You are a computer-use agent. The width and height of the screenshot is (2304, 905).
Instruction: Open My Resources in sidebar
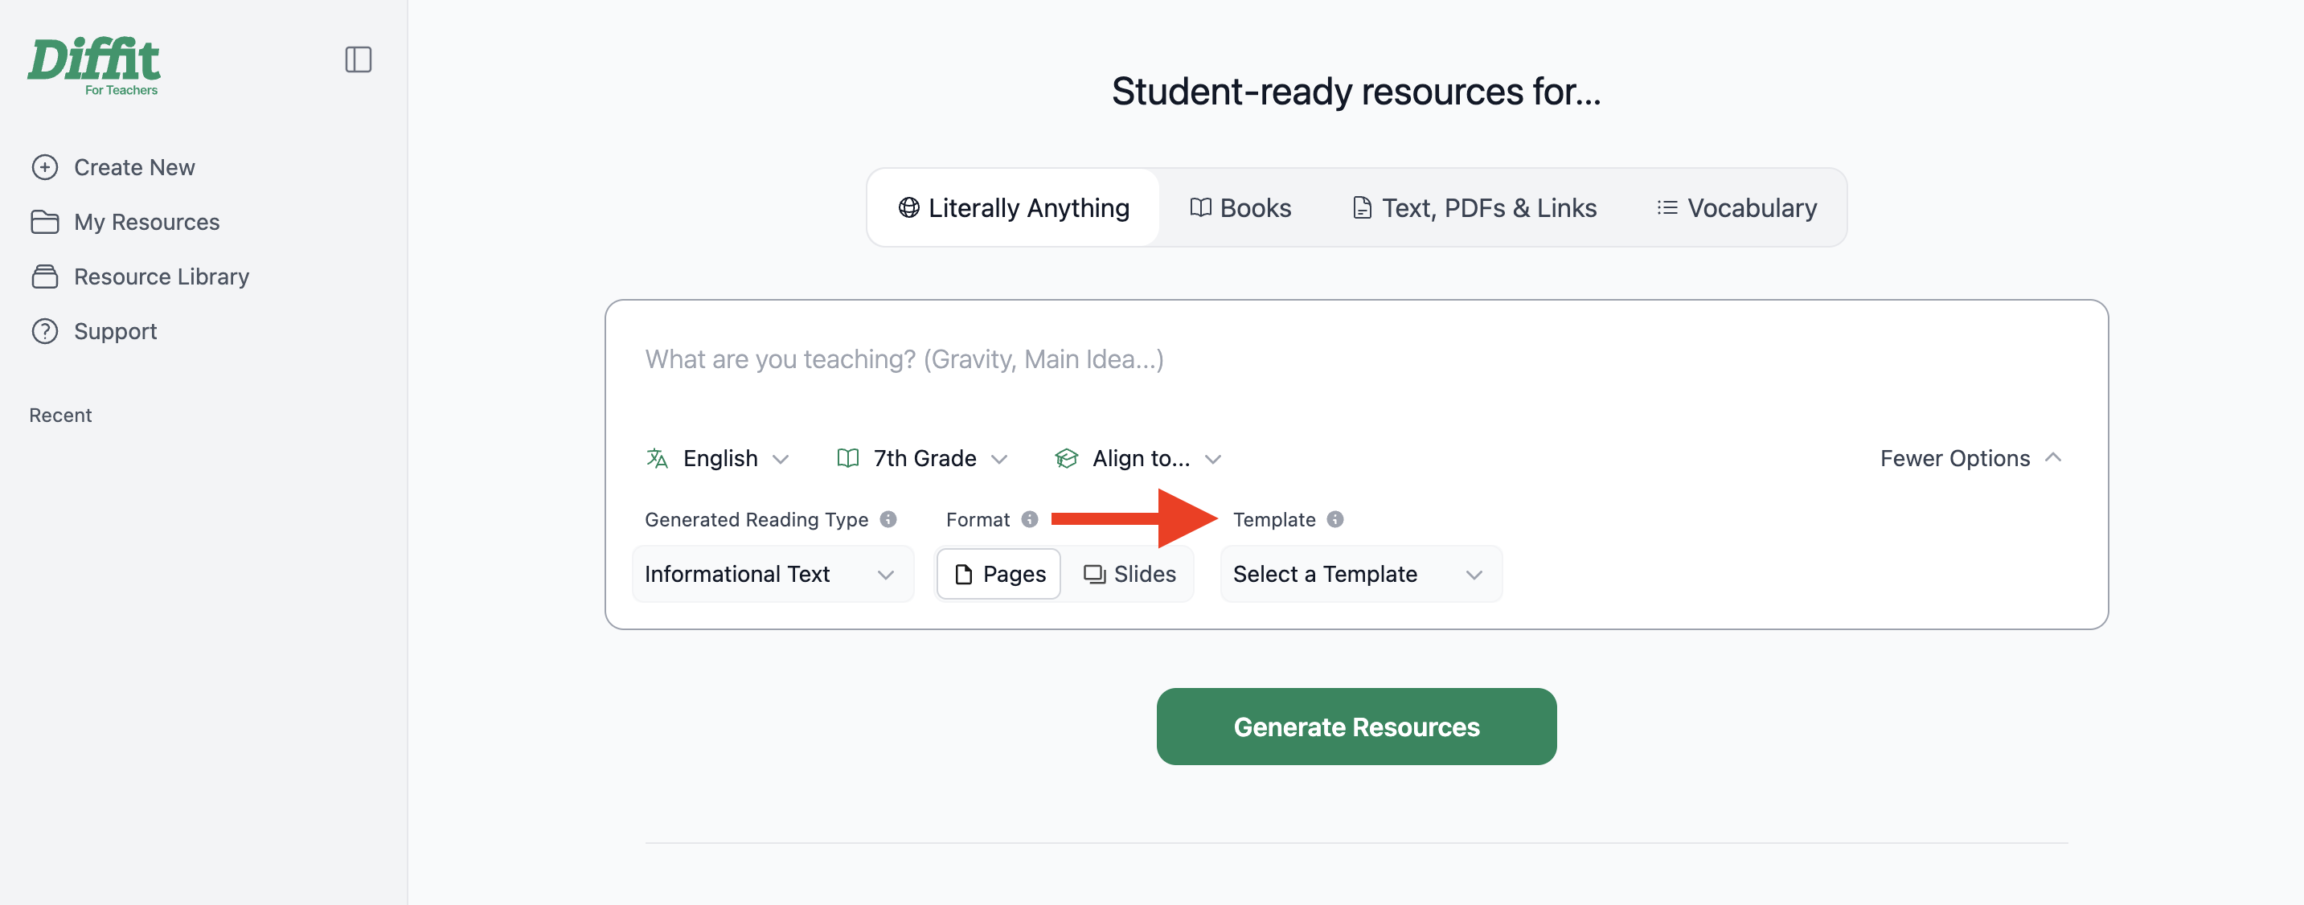tap(126, 222)
